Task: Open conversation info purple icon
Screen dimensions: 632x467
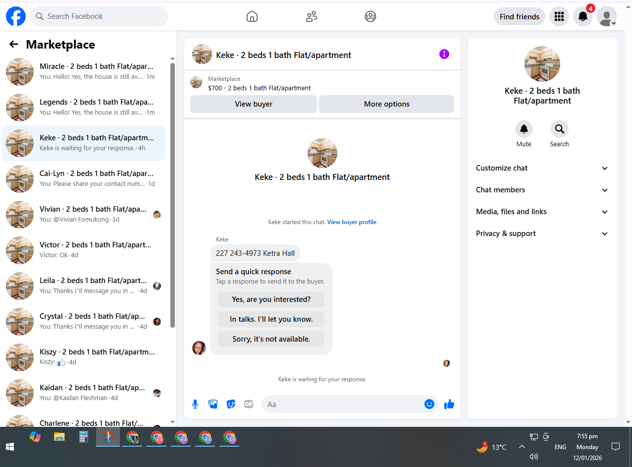Action: 444,54
